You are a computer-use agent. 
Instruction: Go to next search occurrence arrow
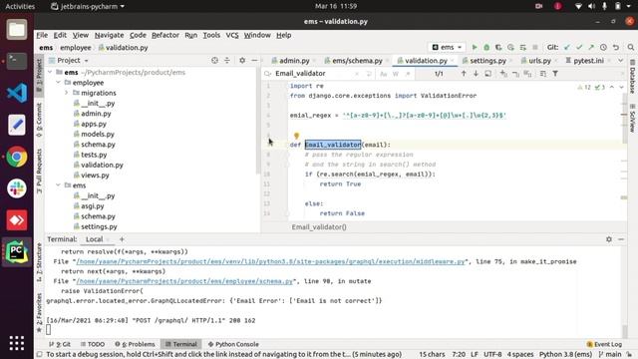(476, 74)
